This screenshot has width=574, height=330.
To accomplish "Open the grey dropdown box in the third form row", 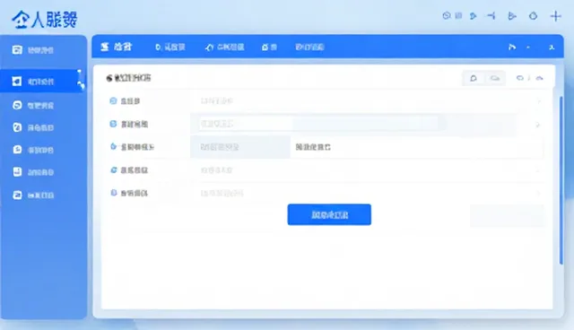I will pyautogui.click(x=240, y=147).
